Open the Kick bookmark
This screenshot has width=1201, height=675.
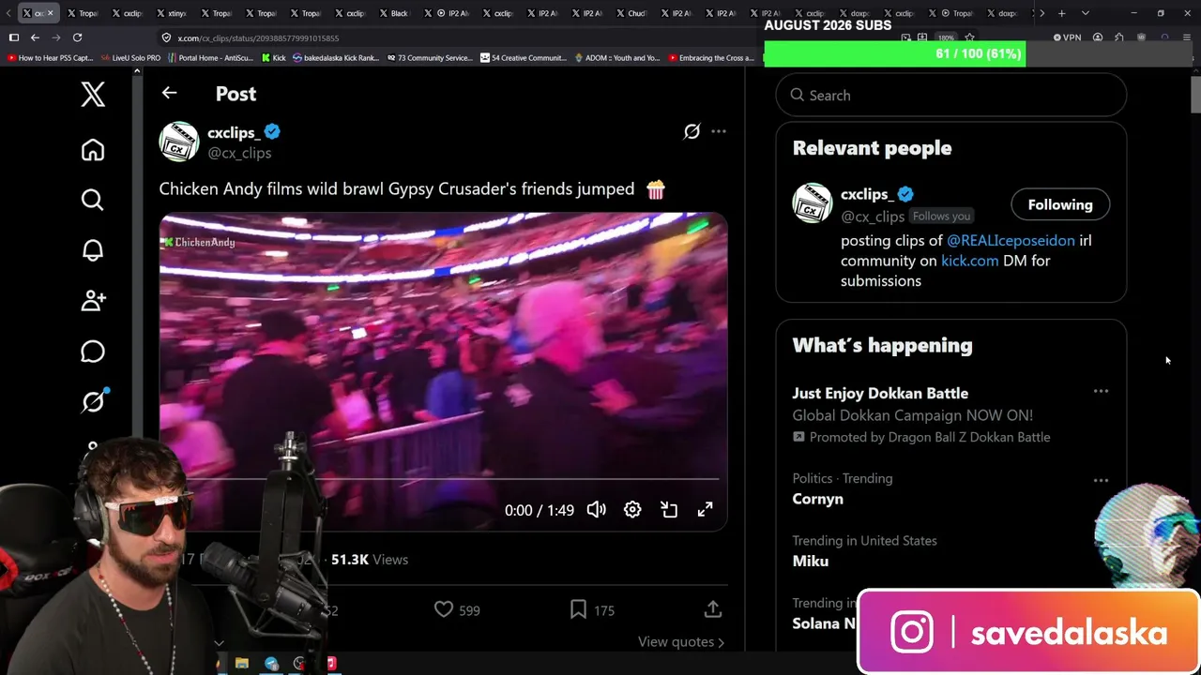(273, 58)
